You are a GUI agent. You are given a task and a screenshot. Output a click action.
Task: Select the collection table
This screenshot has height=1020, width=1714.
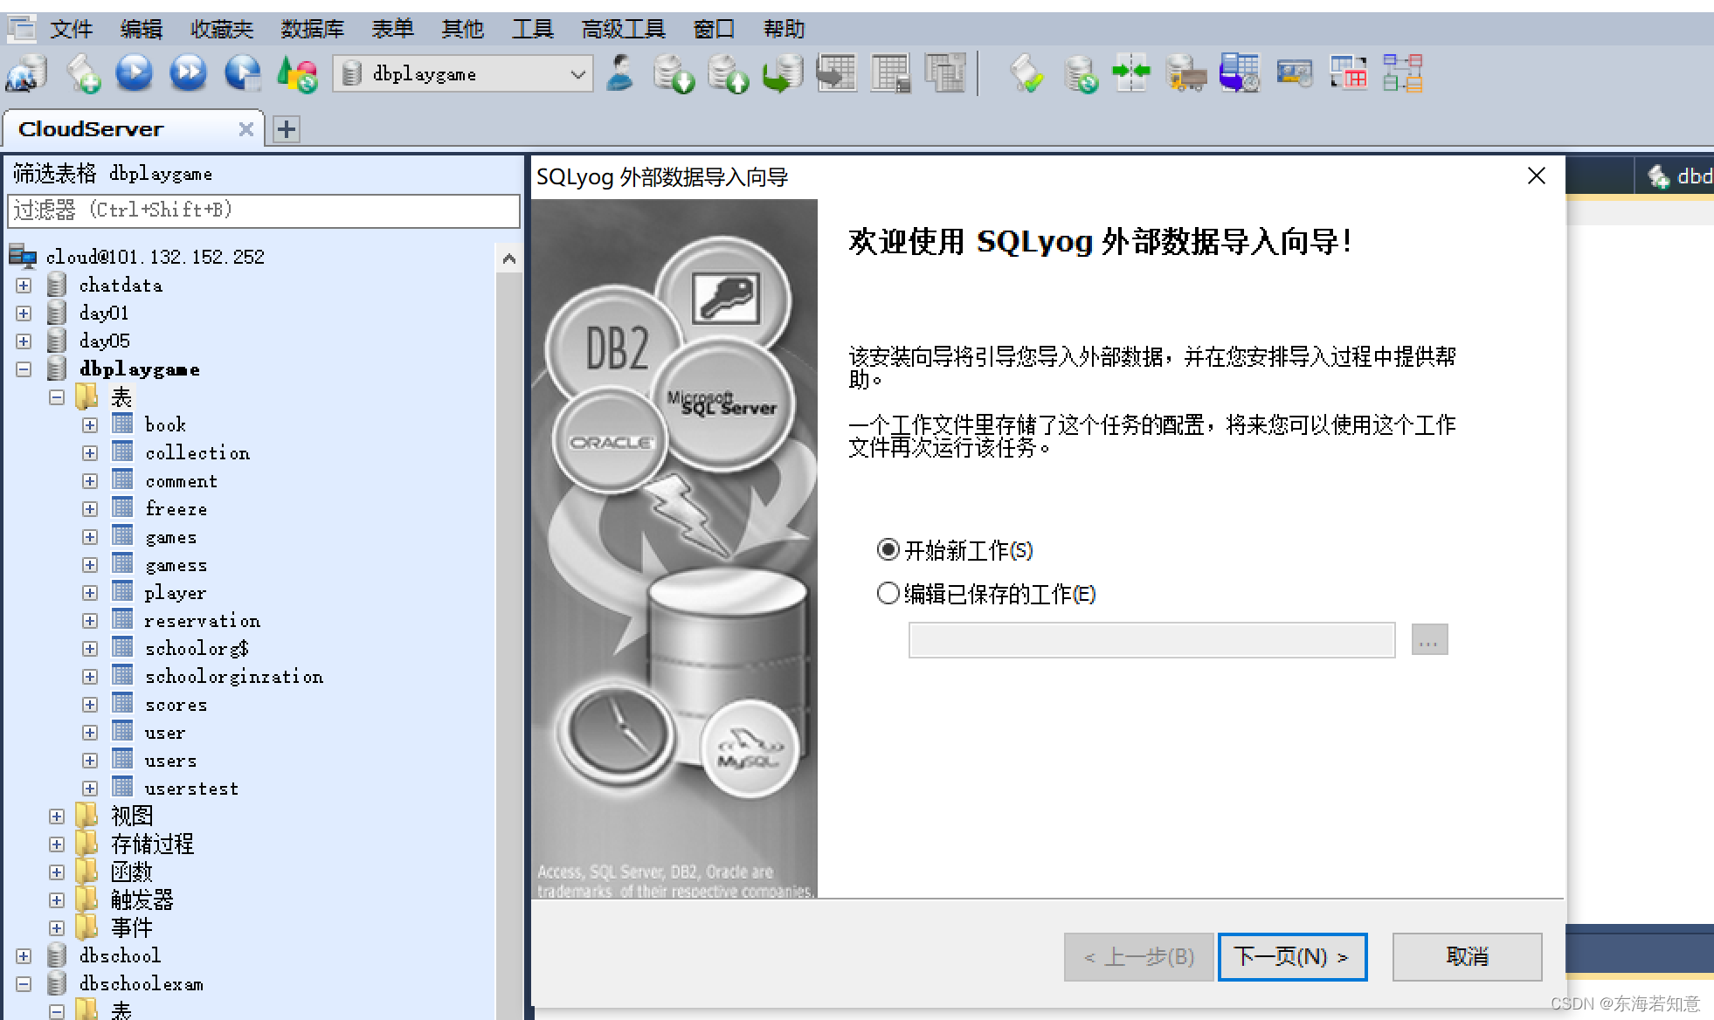point(197,453)
